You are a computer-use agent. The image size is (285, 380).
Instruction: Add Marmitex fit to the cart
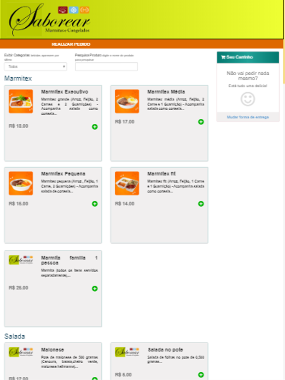tap(201, 204)
